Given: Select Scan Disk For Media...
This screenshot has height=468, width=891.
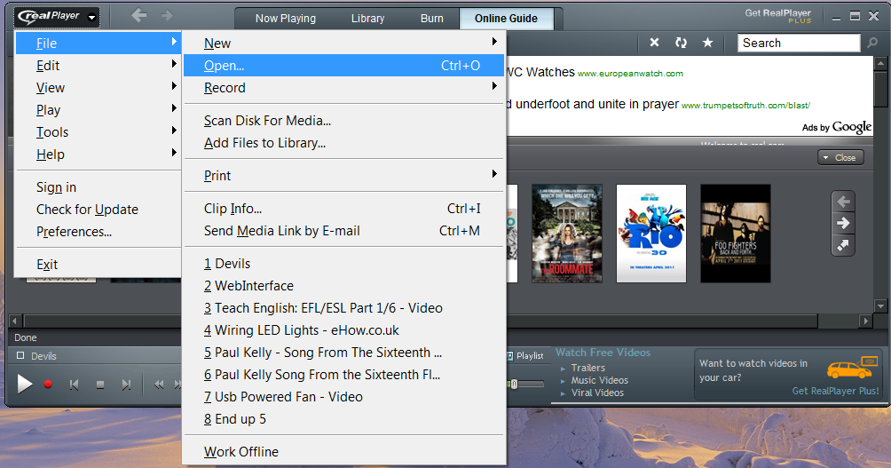Looking at the screenshot, I should [343, 121].
